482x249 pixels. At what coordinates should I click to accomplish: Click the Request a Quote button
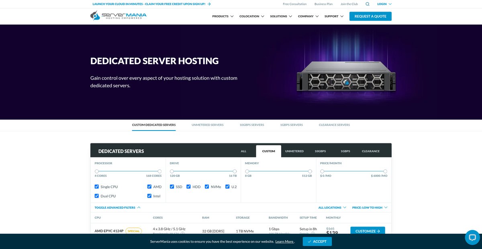(370, 16)
